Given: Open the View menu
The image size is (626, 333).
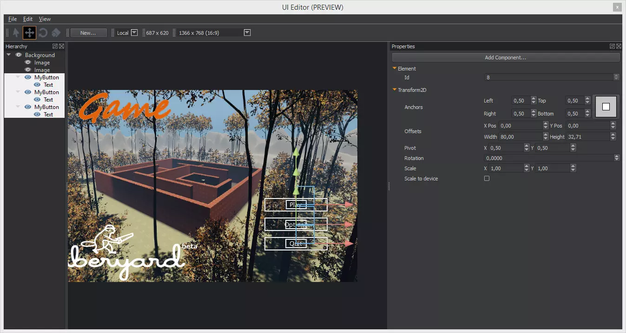Looking at the screenshot, I should click(45, 19).
